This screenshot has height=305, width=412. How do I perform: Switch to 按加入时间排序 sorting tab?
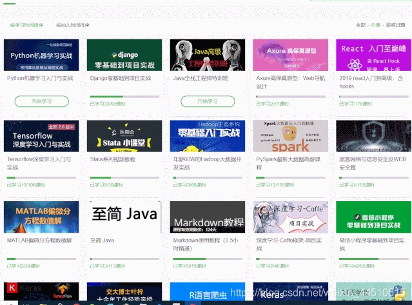73,25
